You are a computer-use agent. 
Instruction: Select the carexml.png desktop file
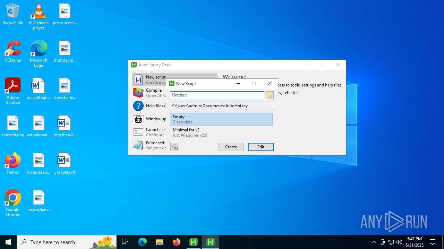(13, 126)
